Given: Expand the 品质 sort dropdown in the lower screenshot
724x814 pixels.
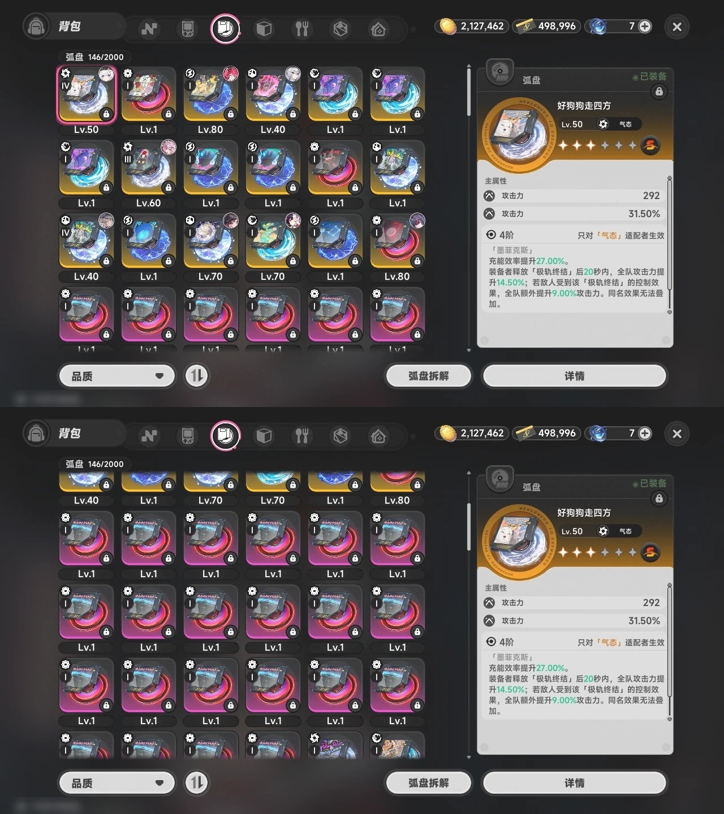Looking at the screenshot, I should (117, 783).
